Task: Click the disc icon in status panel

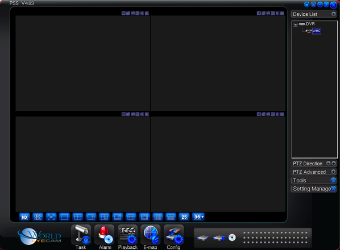Action: click(x=232, y=238)
